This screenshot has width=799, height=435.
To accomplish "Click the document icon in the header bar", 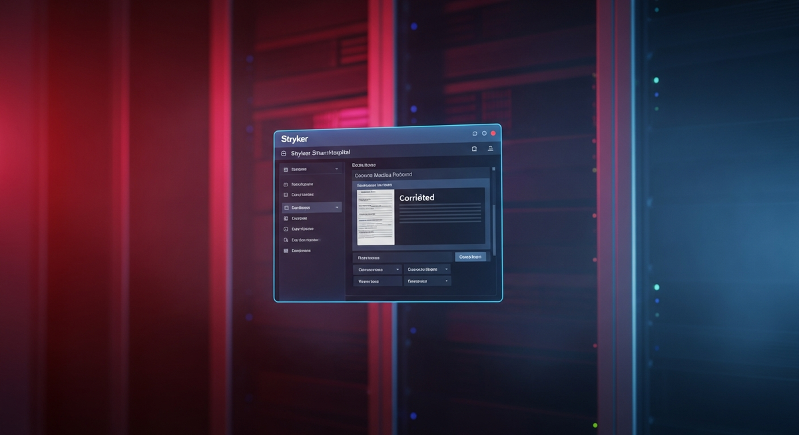I will click(474, 149).
